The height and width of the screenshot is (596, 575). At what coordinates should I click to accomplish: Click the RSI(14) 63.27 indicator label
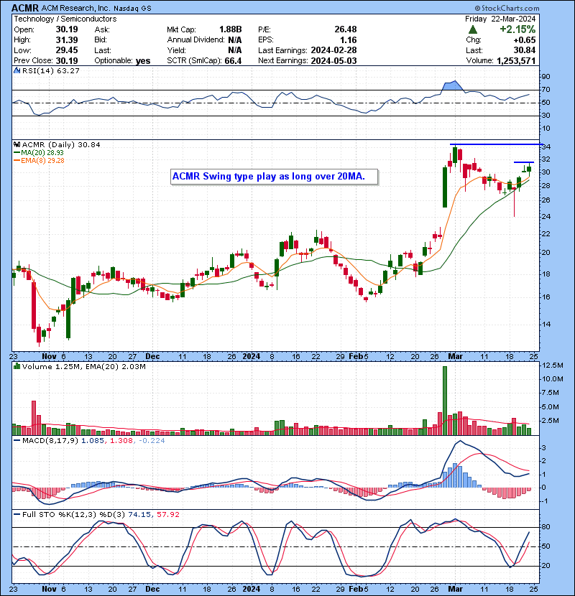[x=50, y=70]
